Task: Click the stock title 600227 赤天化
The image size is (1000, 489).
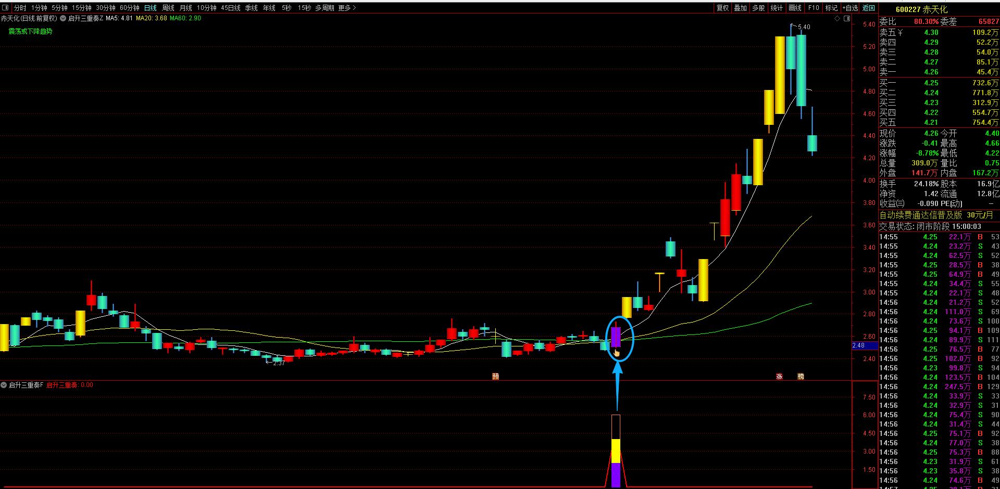Action: (x=921, y=9)
